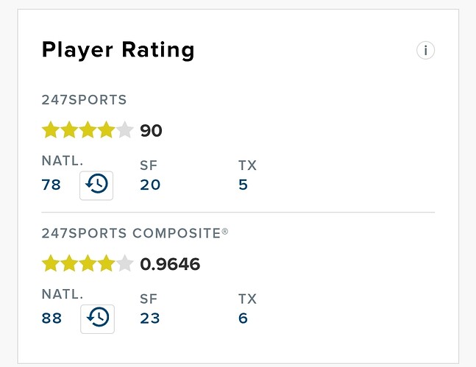476x367 pixels.
Task: Click the SF label above rank 23
Action: click(x=149, y=299)
